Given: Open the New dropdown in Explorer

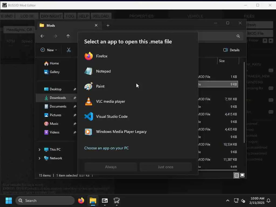Looking at the screenshot, I should (49, 50).
